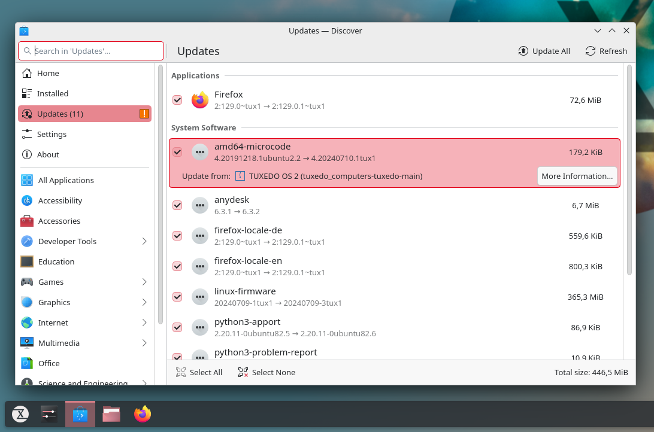Click the Installed list icon
This screenshot has height=432, width=654.
(27, 93)
